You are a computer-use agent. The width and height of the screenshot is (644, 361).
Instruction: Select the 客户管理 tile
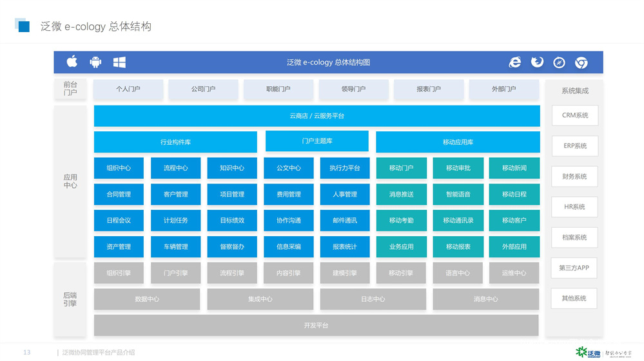(176, 194)
